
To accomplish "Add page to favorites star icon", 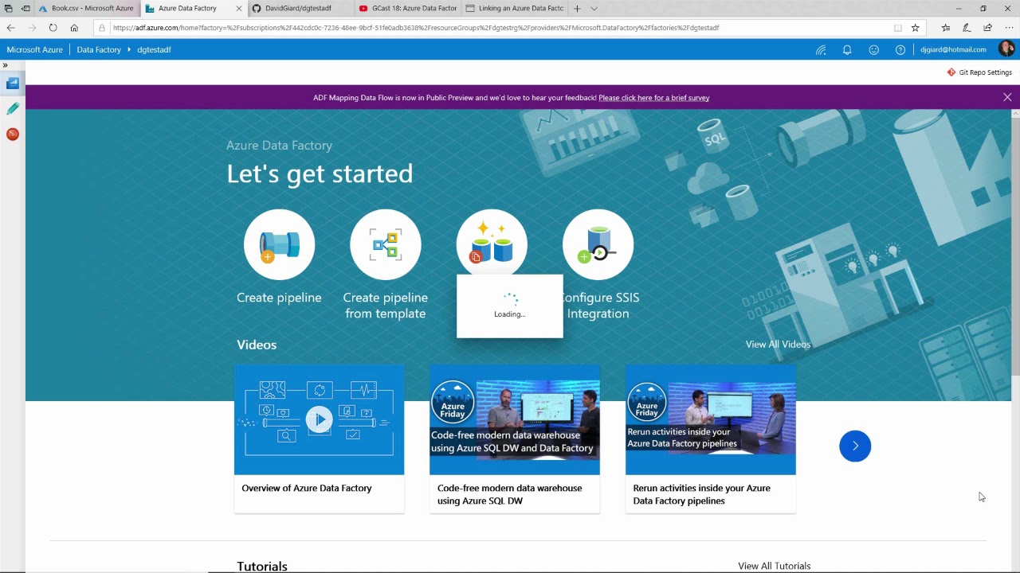I will pos(916,28).
